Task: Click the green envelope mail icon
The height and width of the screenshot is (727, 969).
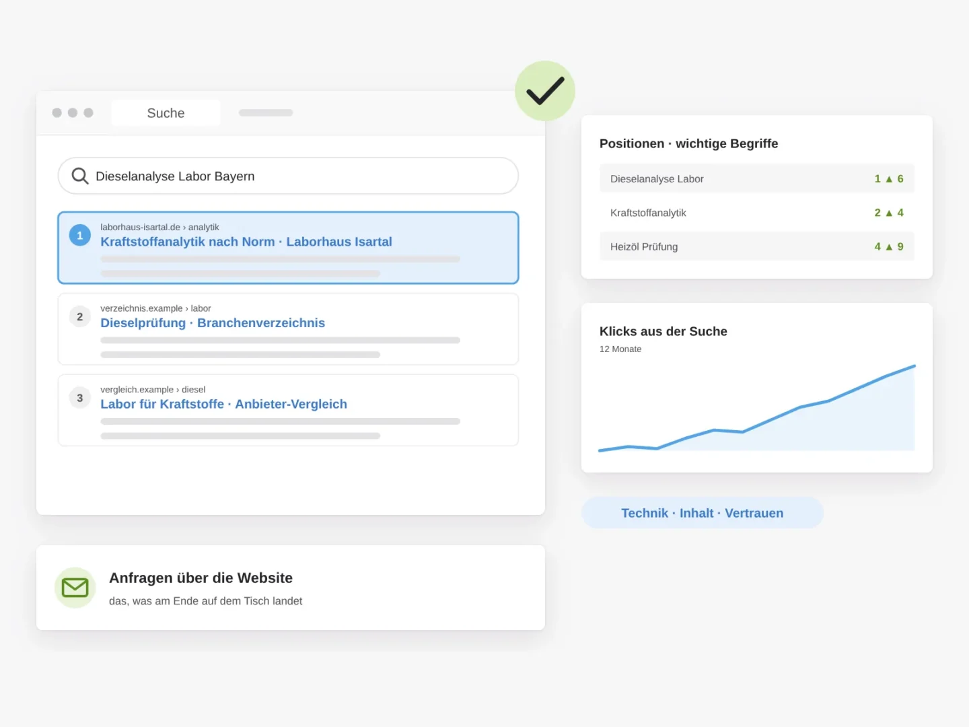Action: point(75,588)
